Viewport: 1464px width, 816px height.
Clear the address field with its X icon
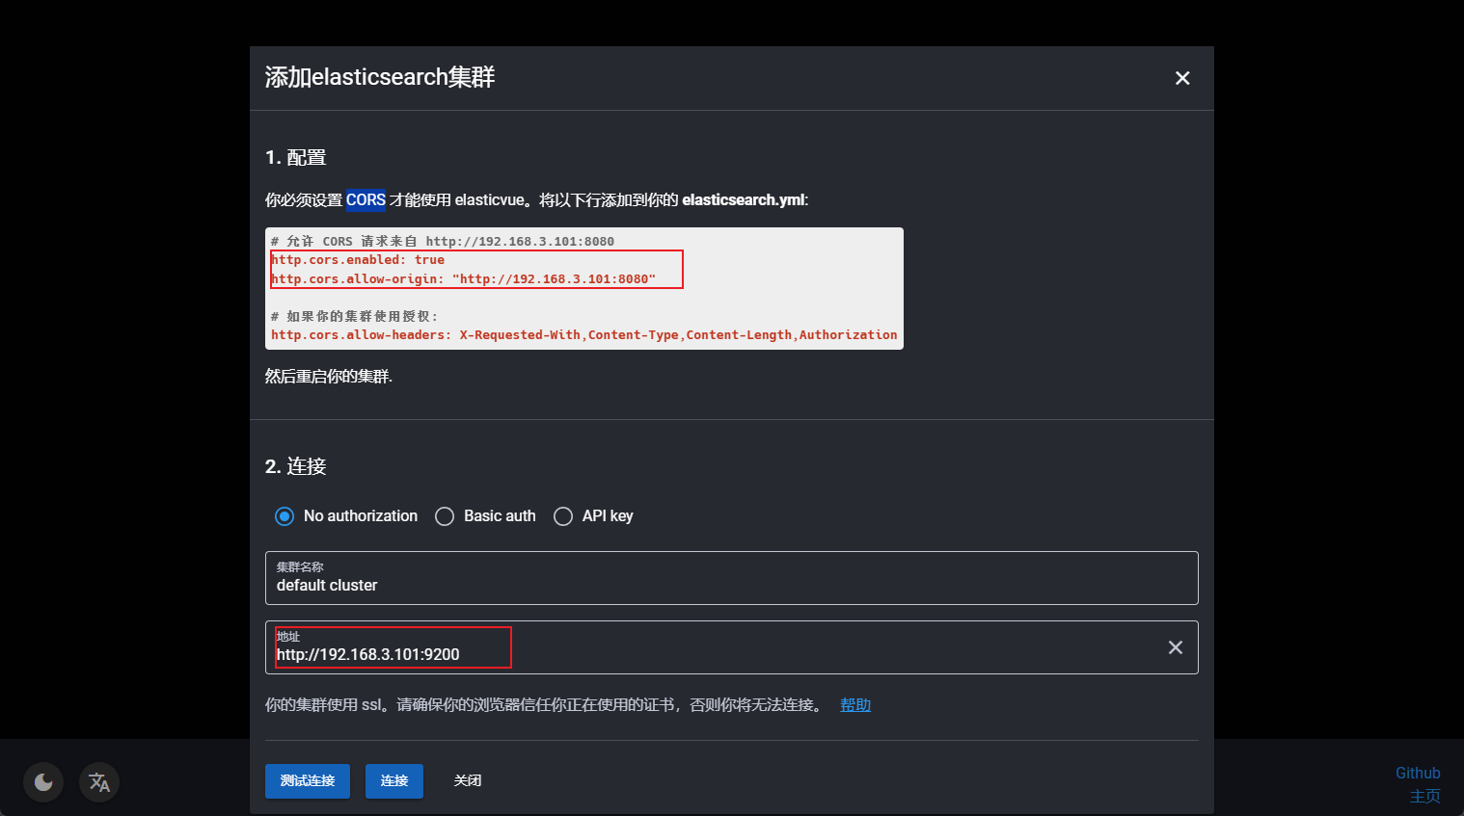[x=1175, y=647]
